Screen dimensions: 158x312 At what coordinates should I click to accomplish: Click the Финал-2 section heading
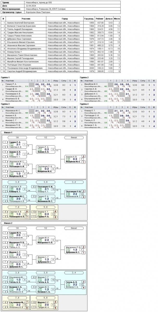[8, 223]
